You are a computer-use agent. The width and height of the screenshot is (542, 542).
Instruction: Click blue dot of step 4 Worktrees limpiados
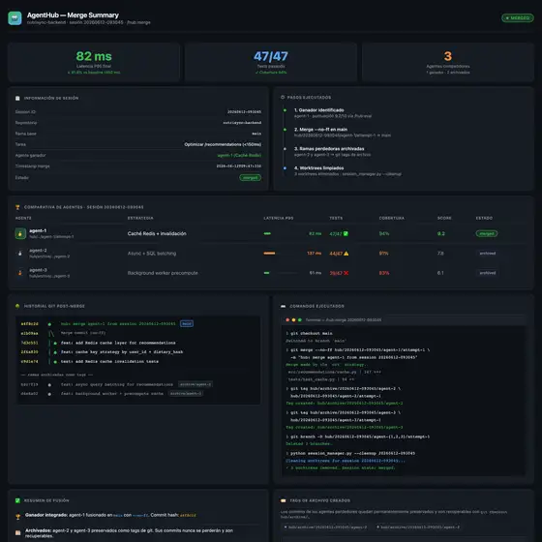tap(285, 168)
